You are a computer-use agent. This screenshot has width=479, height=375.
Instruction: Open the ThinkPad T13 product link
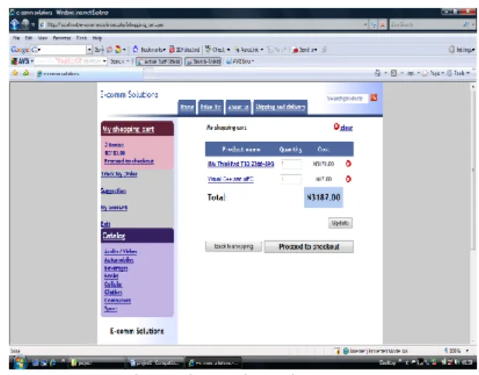pyautogui.click(x=241, y=164)
